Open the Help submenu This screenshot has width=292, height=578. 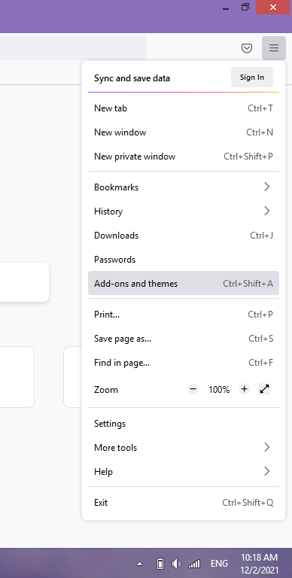point(184,471)
